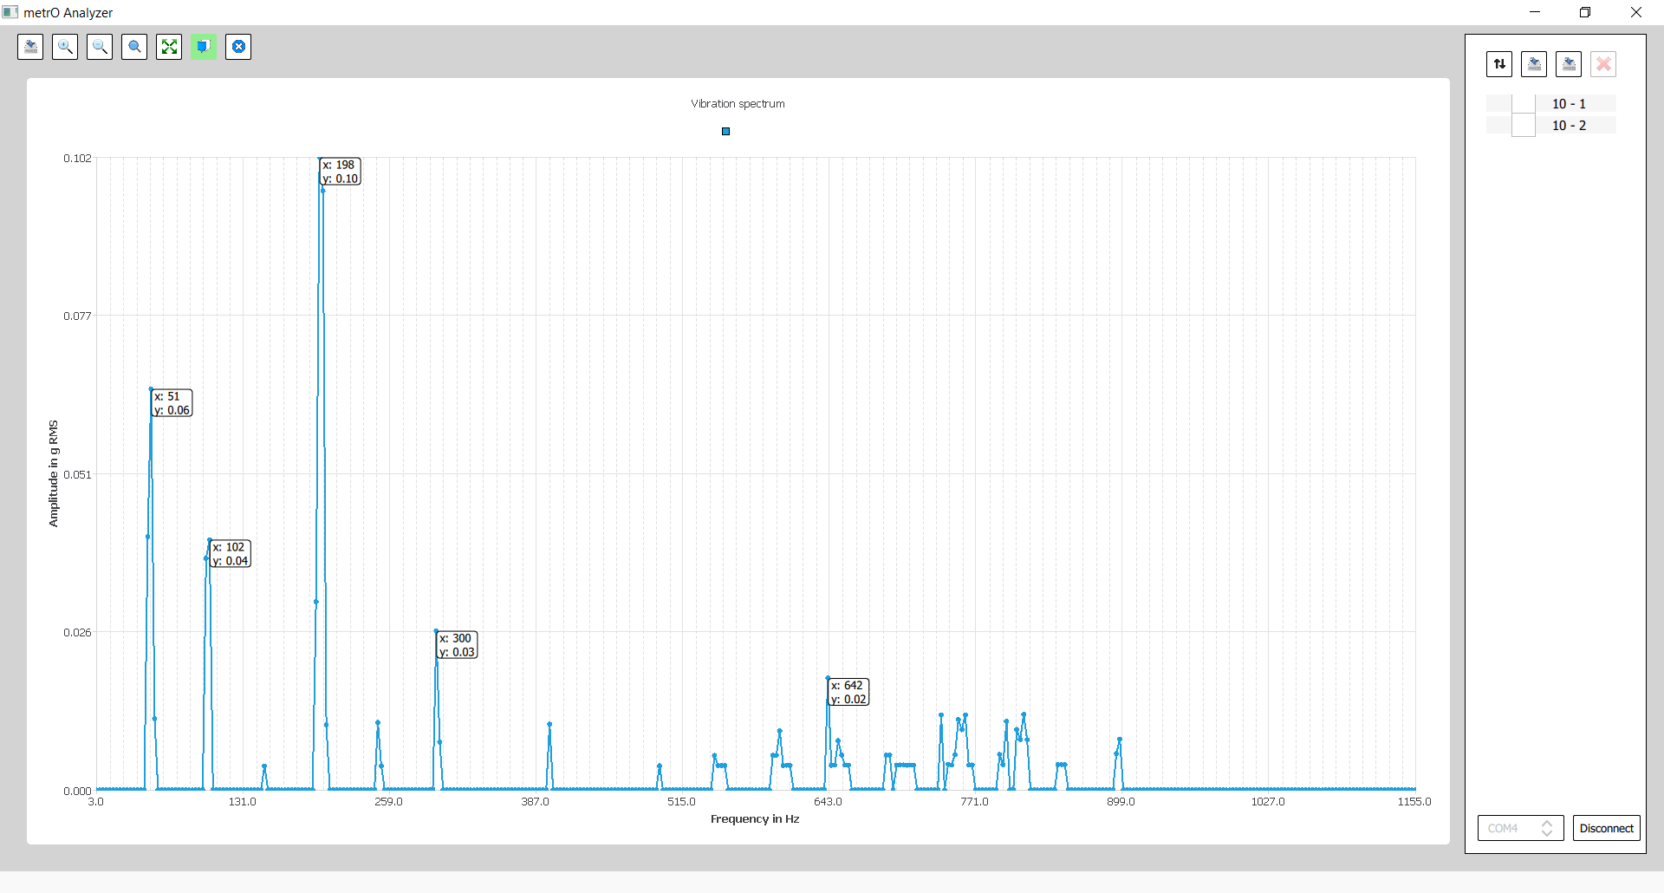The image size is (1664, 893).
Task: Minimize the metrO Analyzer window
Action: tap(1535, 12)
